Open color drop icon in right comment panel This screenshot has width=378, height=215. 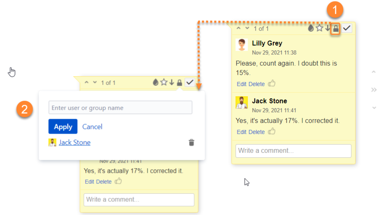point(311,28)
